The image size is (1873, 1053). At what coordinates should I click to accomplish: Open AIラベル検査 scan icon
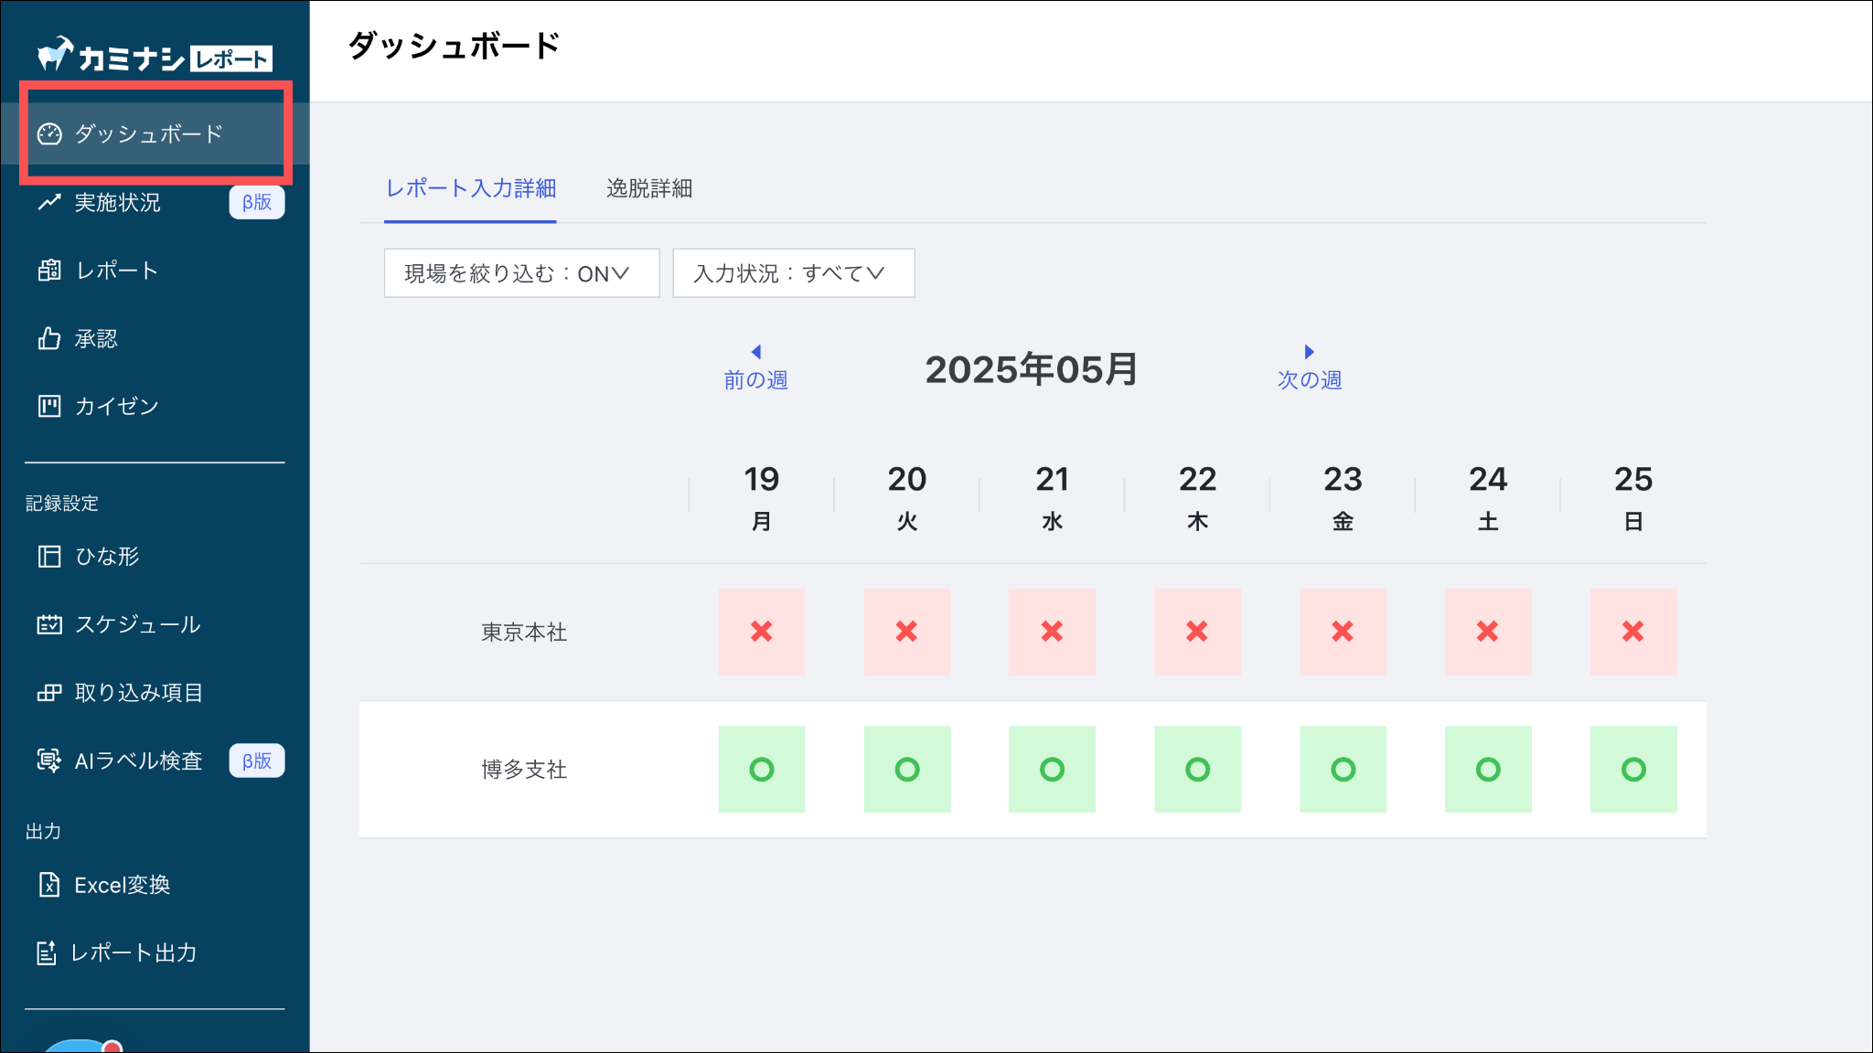click(x=49, y=760)
